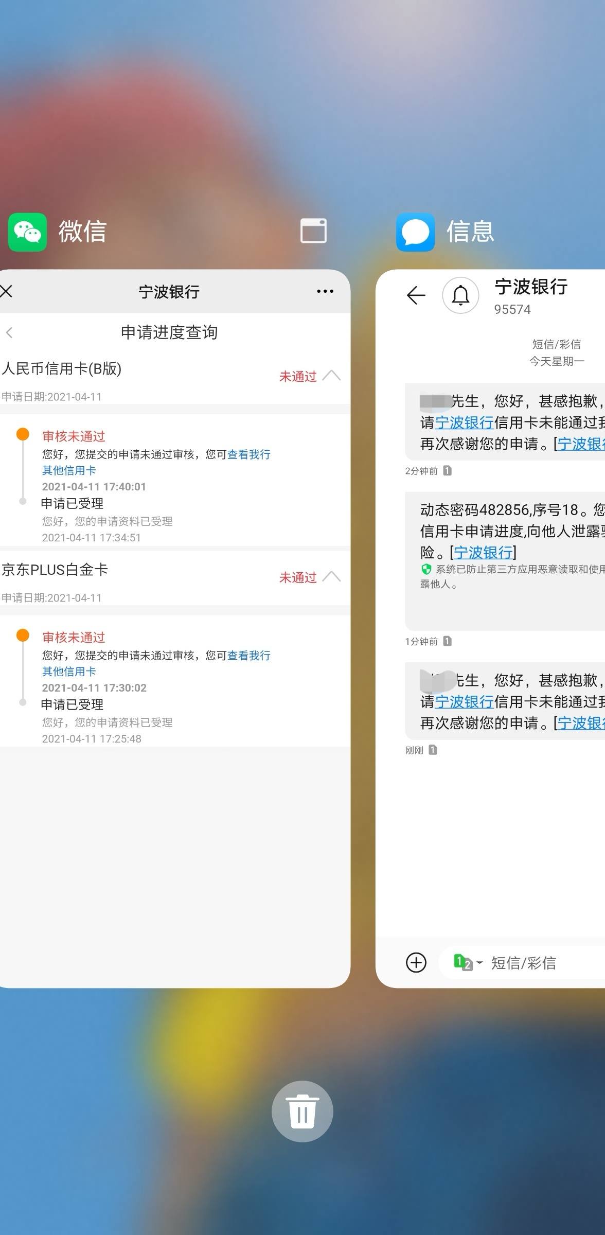This screenshot has height=1235, width=605.
Task: Tap the plus attachment icon in Messages
Action: coord(416,962)
